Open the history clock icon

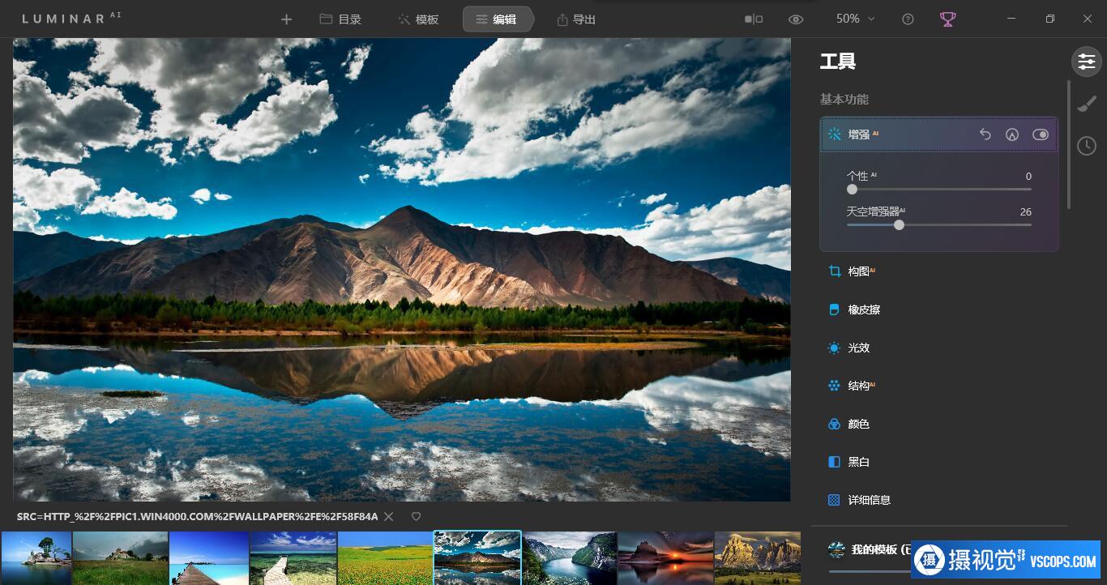pyautogui.click(x=1086, y=146)
